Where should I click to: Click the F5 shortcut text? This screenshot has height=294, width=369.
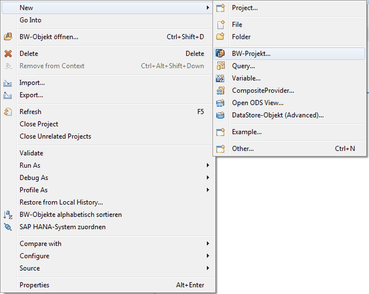(201, 112)
